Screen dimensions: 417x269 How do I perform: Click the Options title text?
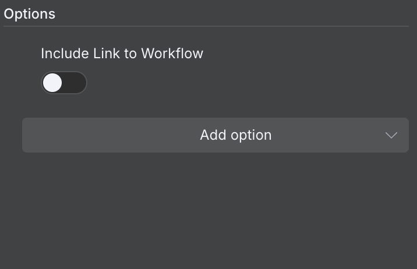pyautogui.click(x=29, y=14)
